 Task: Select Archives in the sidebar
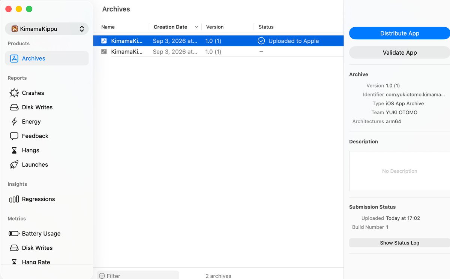pos(47,58)
